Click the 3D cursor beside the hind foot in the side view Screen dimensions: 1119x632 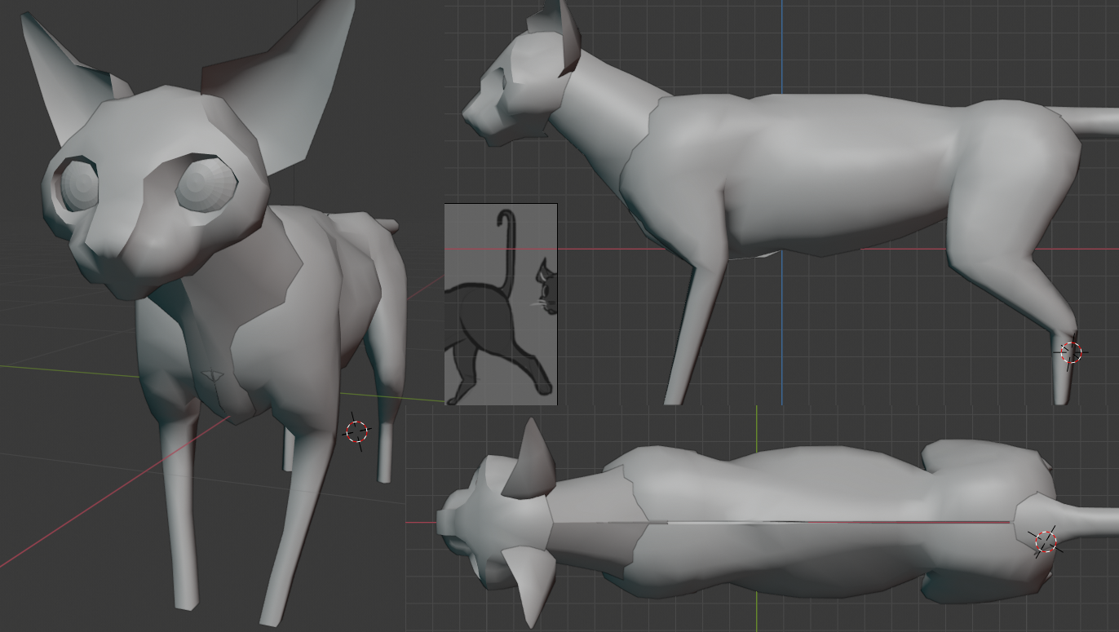pos(1071,353)
